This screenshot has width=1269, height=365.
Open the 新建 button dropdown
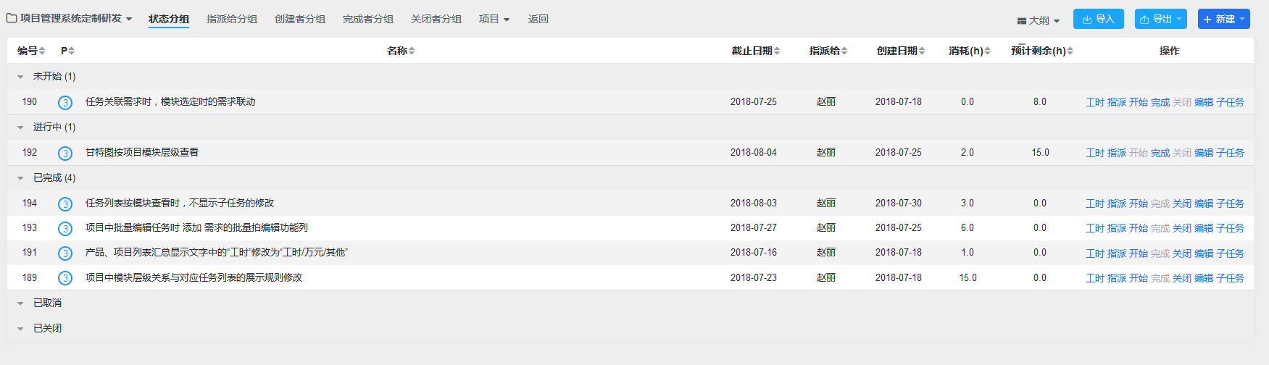[1242, 19]
